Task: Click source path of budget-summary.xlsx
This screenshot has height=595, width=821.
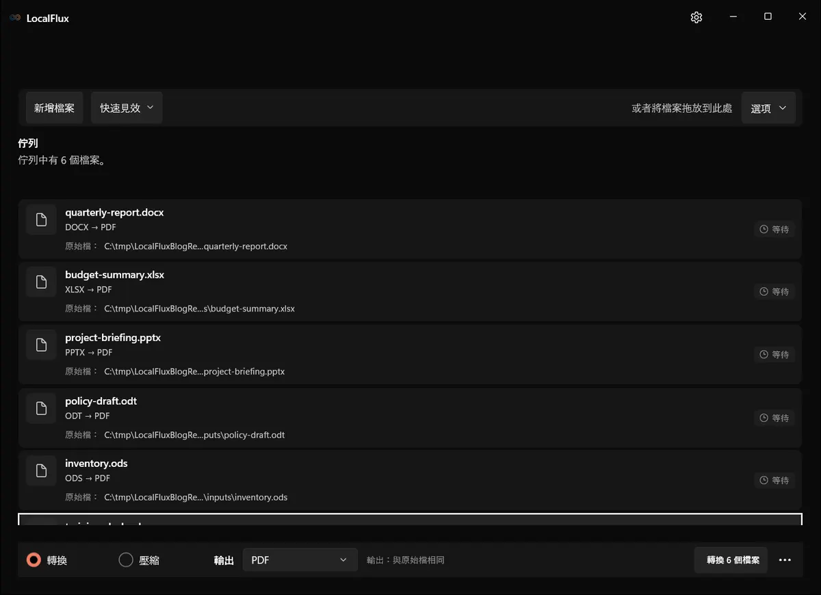Action: (x=200, y=309)
